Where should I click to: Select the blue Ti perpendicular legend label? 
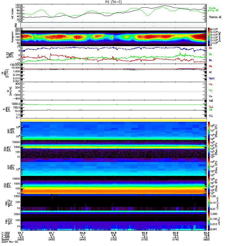point(211,116)
